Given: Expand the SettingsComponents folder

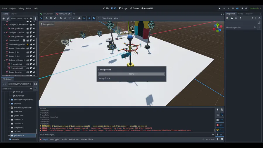Looking at the screenshot, I should coord(10,100).
